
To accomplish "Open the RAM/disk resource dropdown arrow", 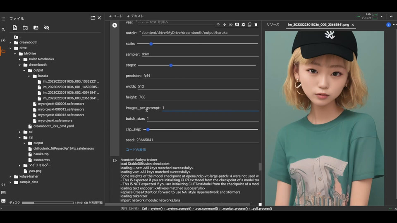I will click(382, 17).
